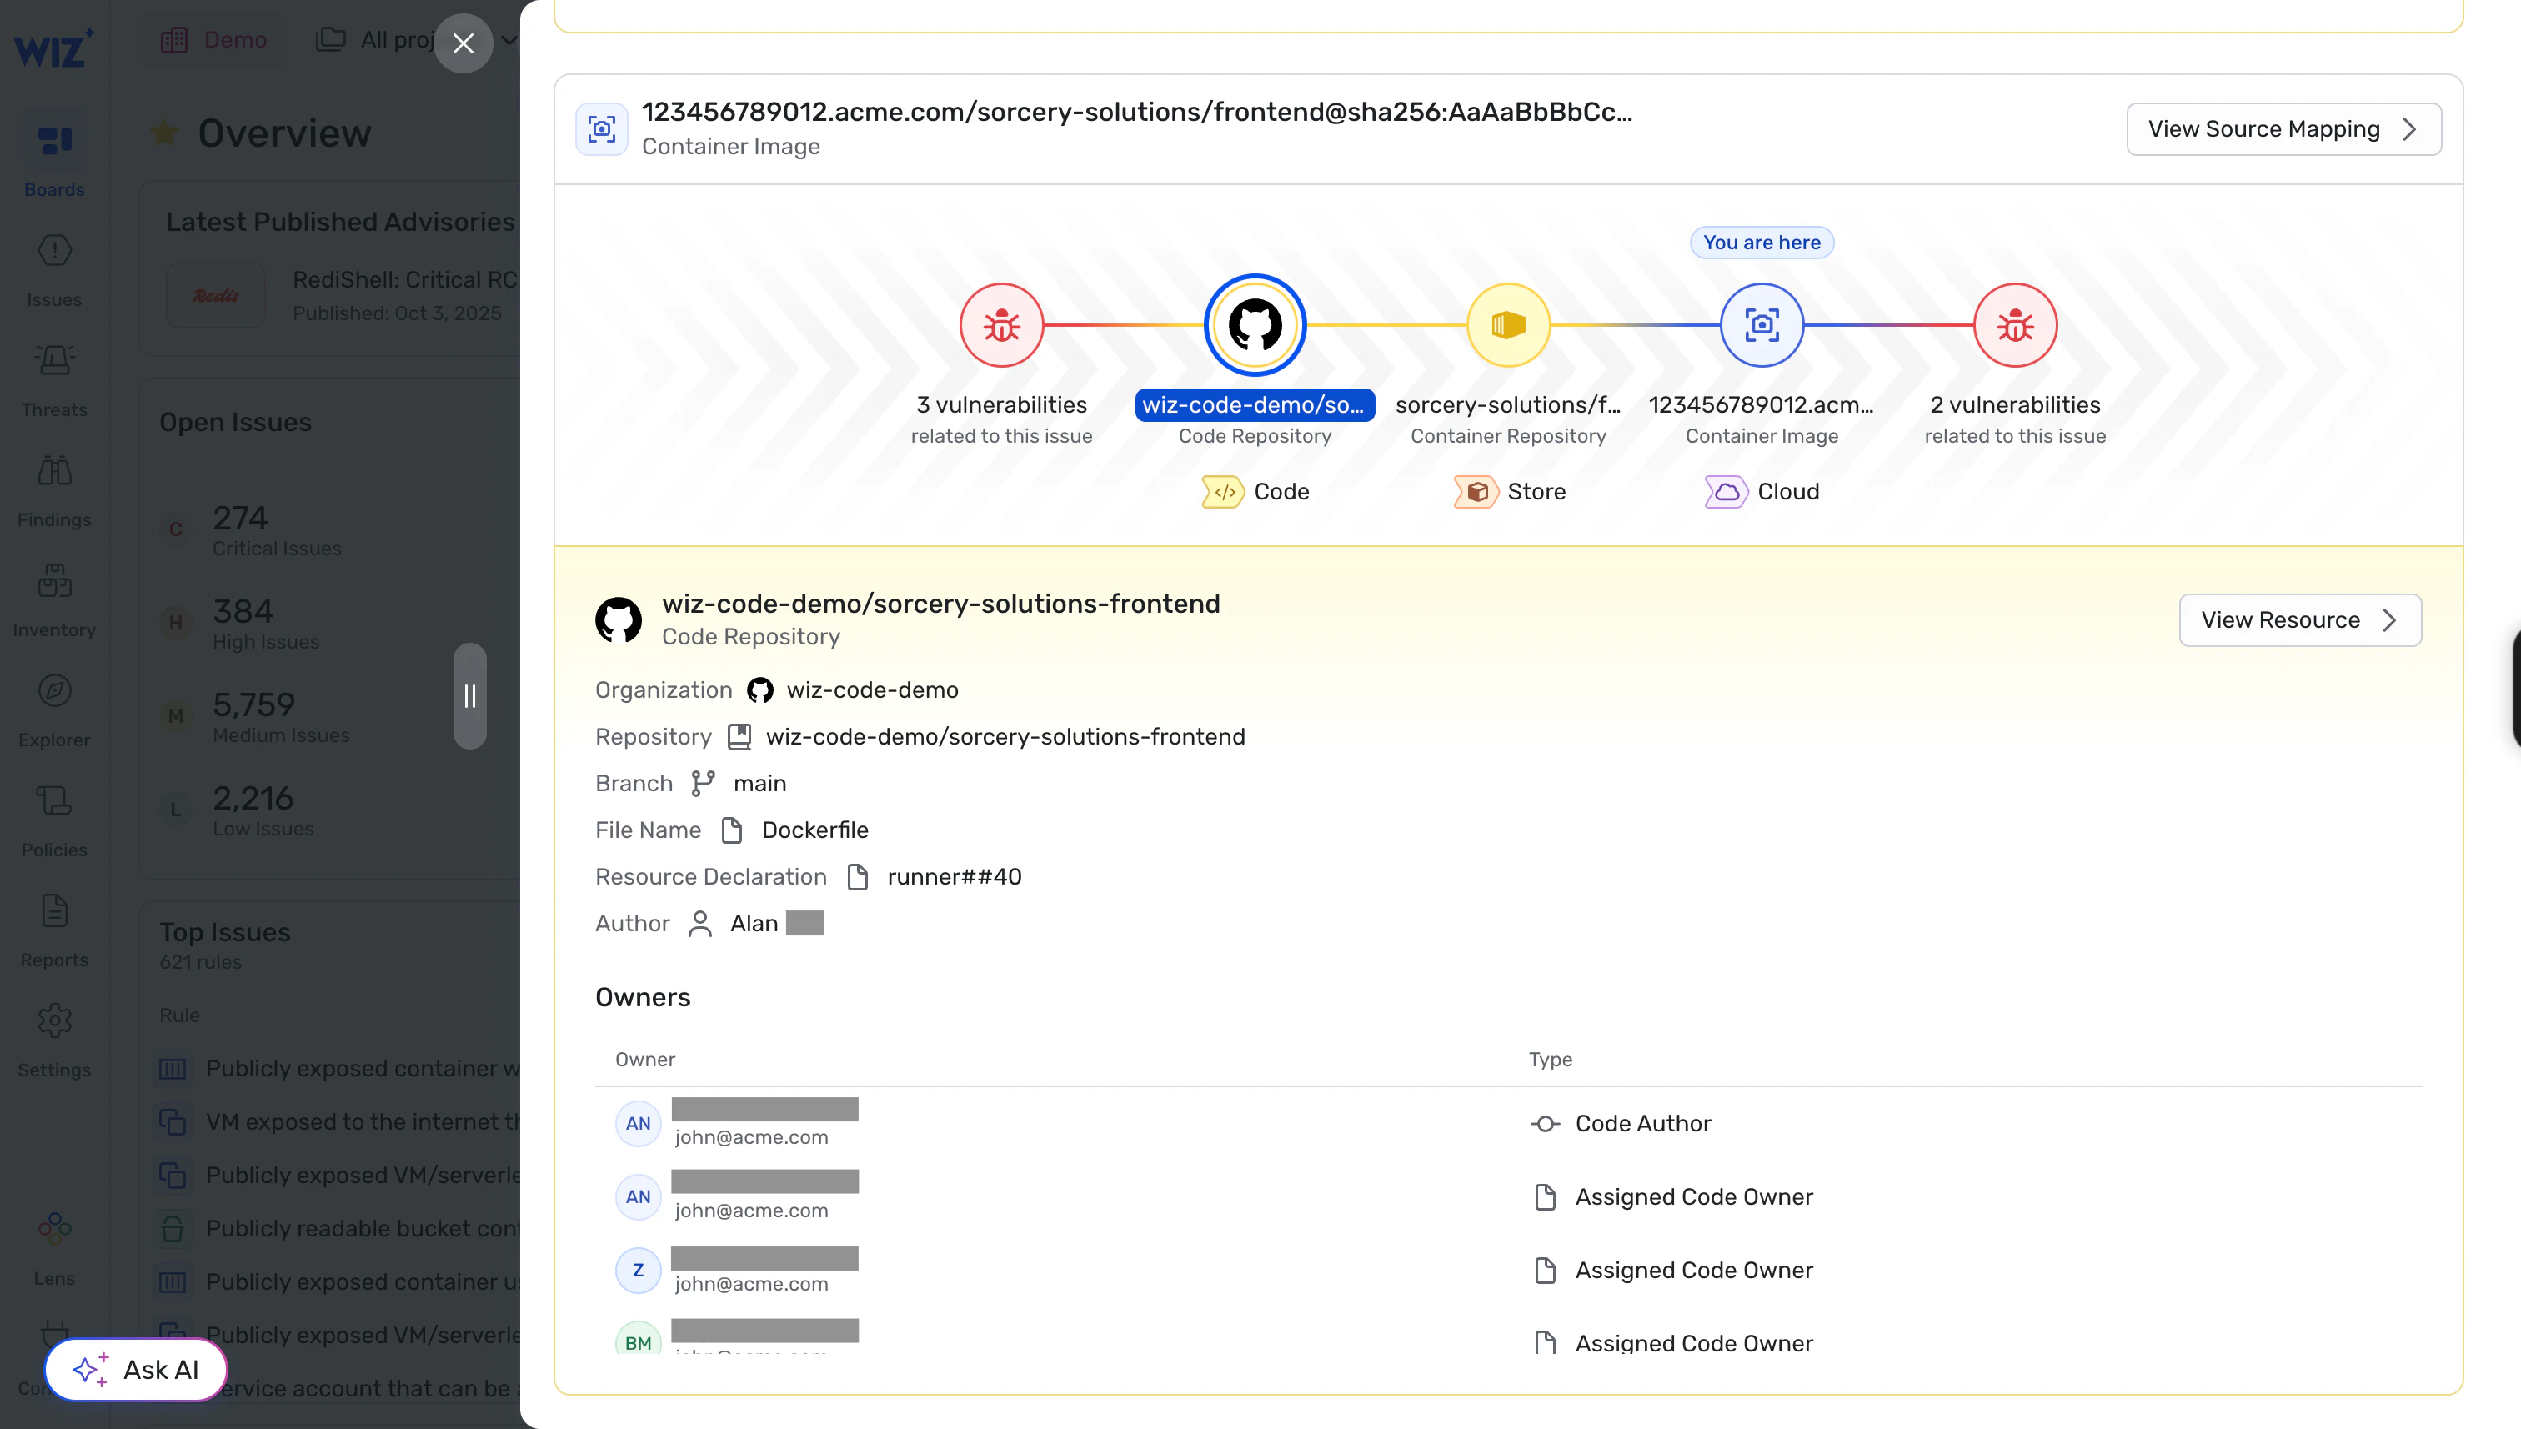The height and width of the screenshot is (1429, 2521).
Task: Open the 3 vulnerabilities bug icon
Action: point(1001,325)
